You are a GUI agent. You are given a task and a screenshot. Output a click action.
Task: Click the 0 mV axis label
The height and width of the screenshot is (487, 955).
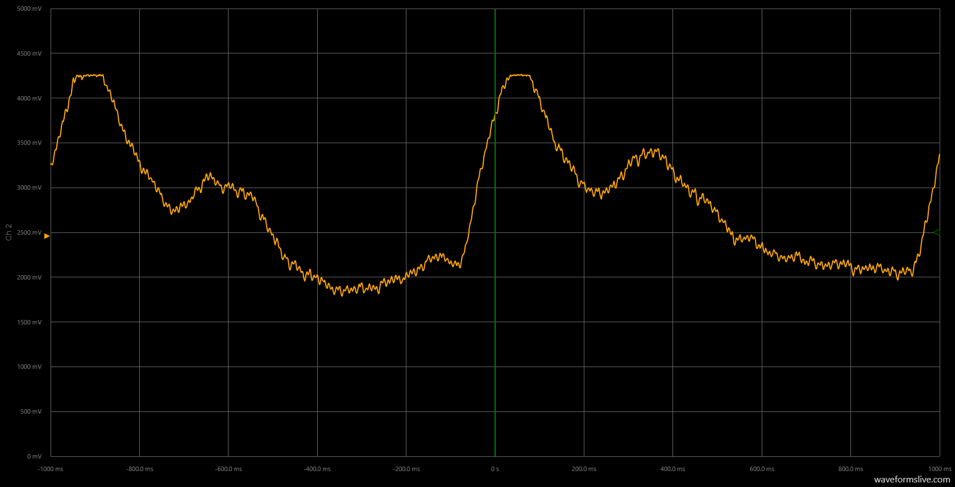34,456
